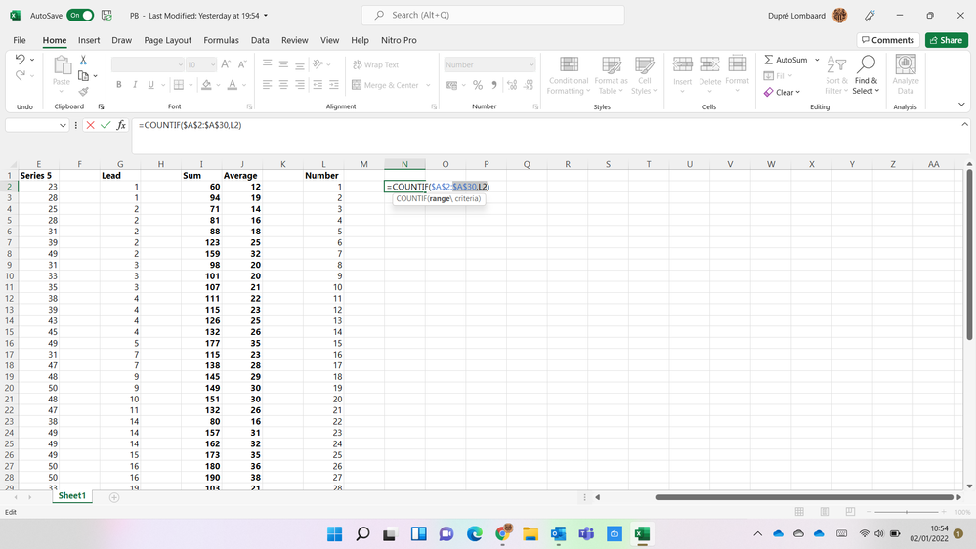Screen dimensions: 976x549
Task: Toggle AutoSave switch off
Action: 80,15
